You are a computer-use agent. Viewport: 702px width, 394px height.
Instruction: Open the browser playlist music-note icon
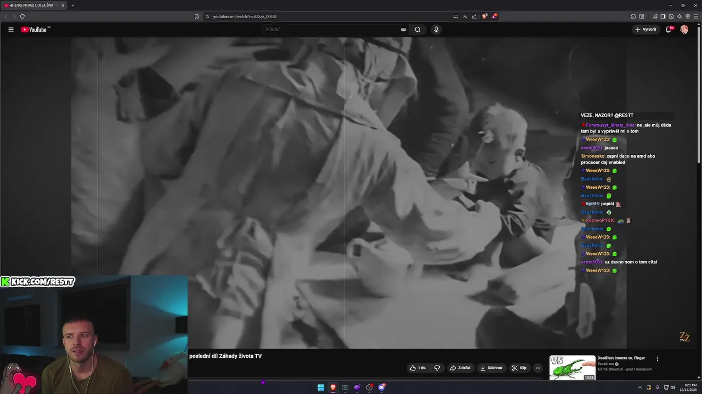coord(655,16)
